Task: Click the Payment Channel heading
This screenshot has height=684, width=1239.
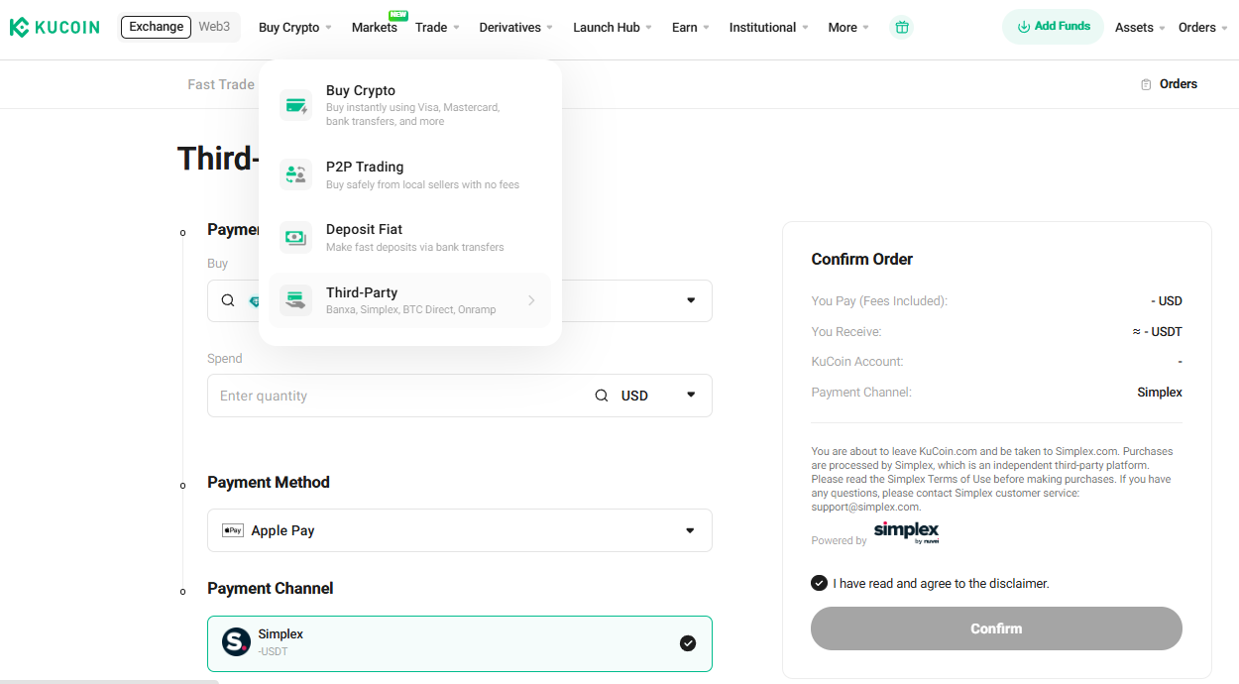Action: [x=271, y=588]
